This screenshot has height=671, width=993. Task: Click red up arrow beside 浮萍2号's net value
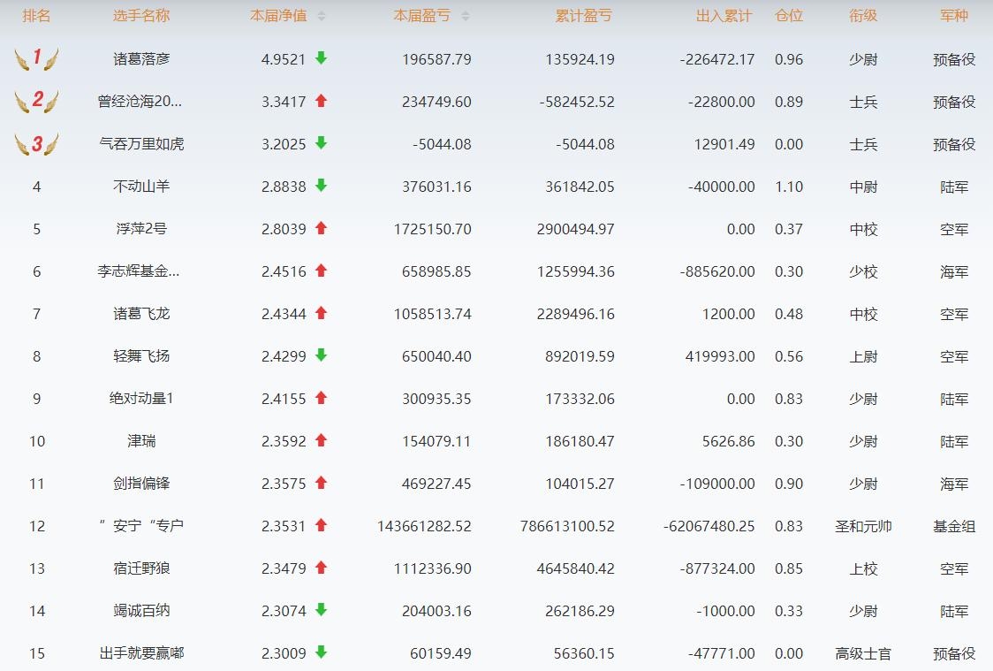321,228
